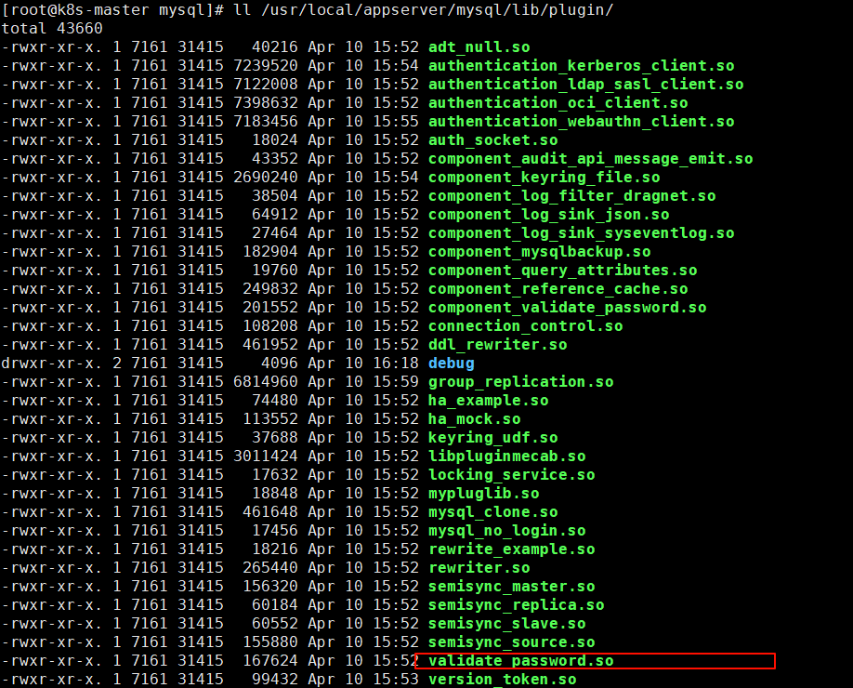Click the semisync_master.so filename
The image size is (853, 688).
tap(511, 587)
